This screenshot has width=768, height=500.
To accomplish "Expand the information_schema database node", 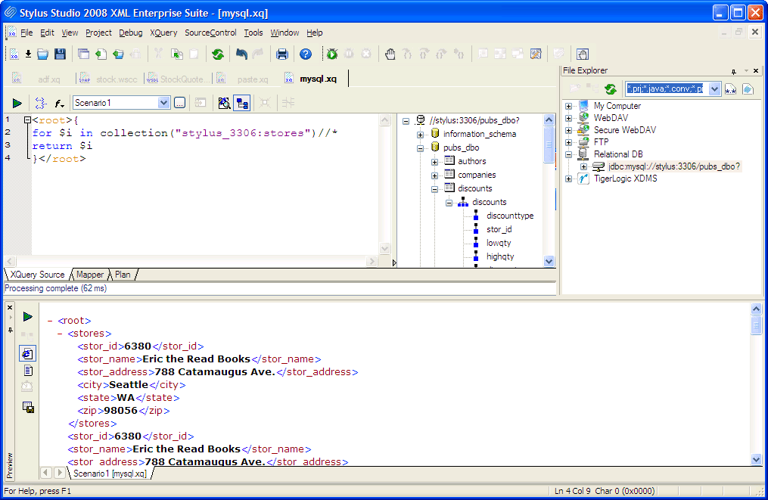I will pos(420,134).
